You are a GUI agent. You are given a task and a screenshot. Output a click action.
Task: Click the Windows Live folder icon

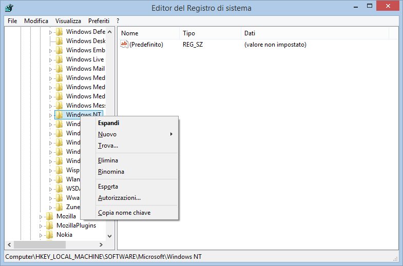[60, 59]
